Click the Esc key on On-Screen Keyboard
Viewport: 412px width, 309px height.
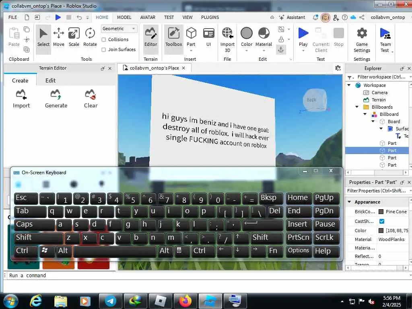click(x=26, y=198)
